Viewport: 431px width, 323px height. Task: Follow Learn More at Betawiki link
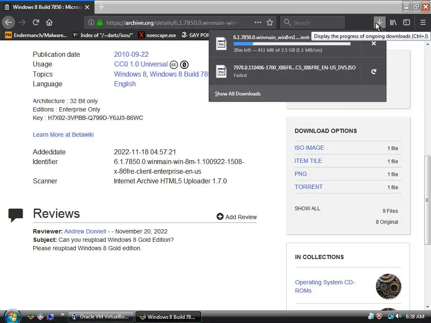click(63, 135)
